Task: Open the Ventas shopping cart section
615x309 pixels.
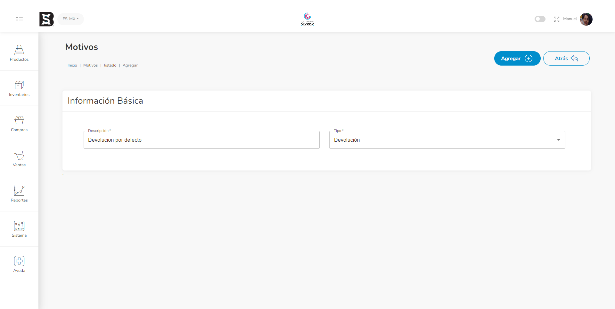Action: coord(19,159)
